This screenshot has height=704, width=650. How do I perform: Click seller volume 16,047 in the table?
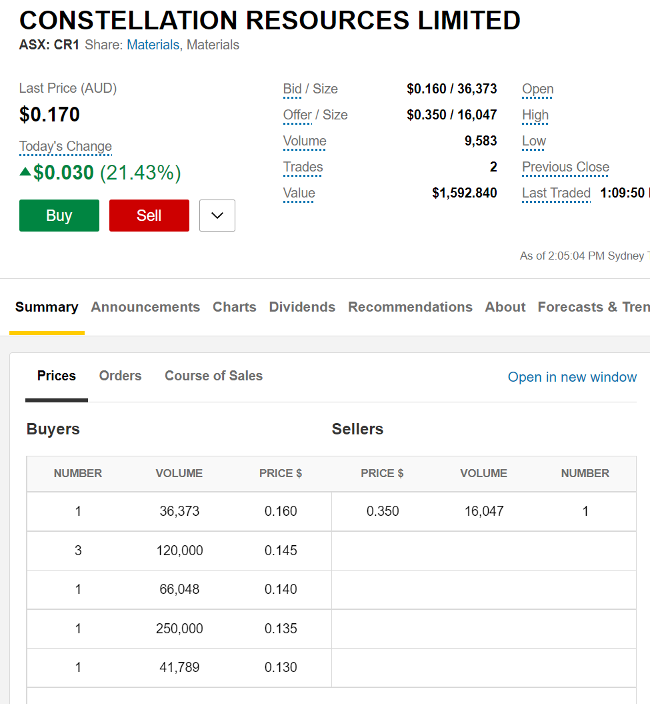[x=484, y=511]
